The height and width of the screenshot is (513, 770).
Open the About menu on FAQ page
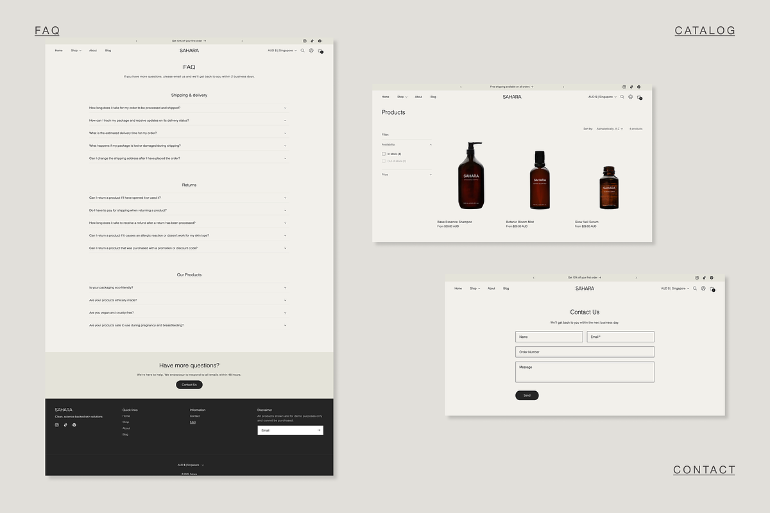coord(93,51)
